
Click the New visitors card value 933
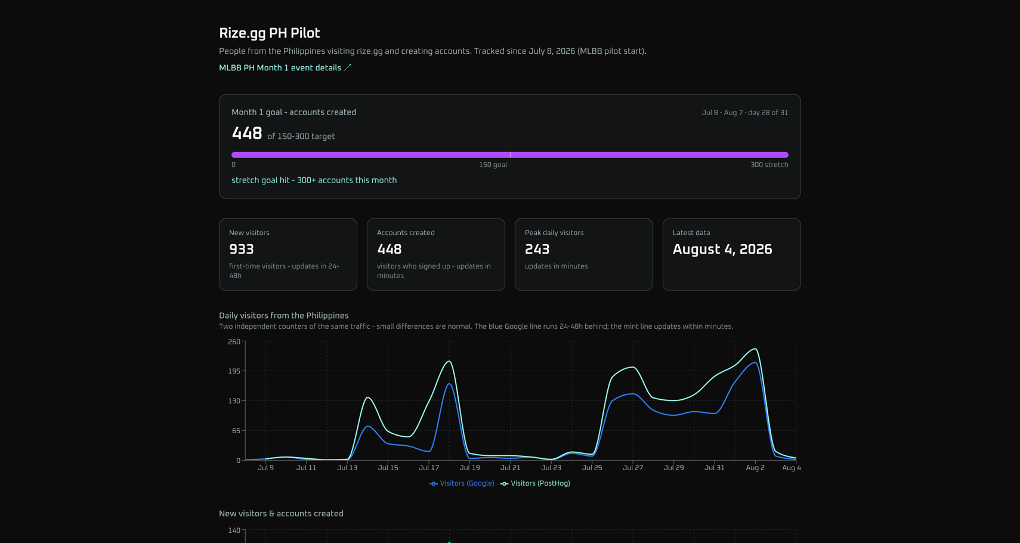point(242,249)
